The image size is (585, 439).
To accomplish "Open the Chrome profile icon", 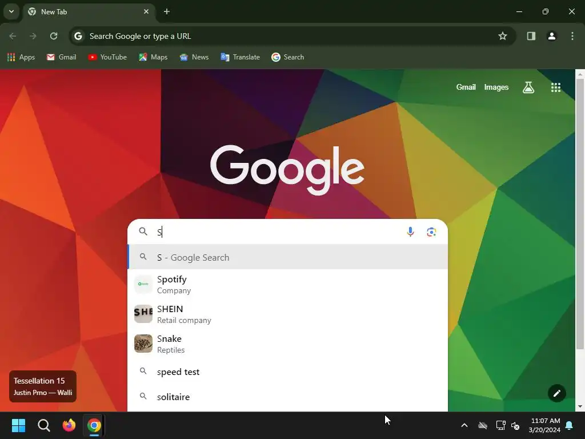I will pyautogui.click(x=552, y=36).
